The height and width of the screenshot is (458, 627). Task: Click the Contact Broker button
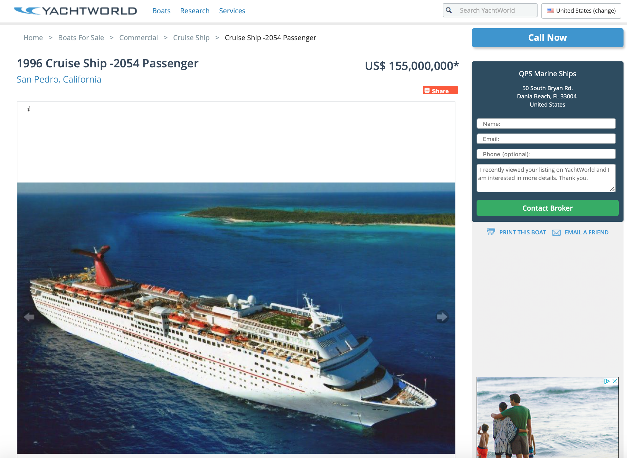pyautogui.click(x=547, y=208)
